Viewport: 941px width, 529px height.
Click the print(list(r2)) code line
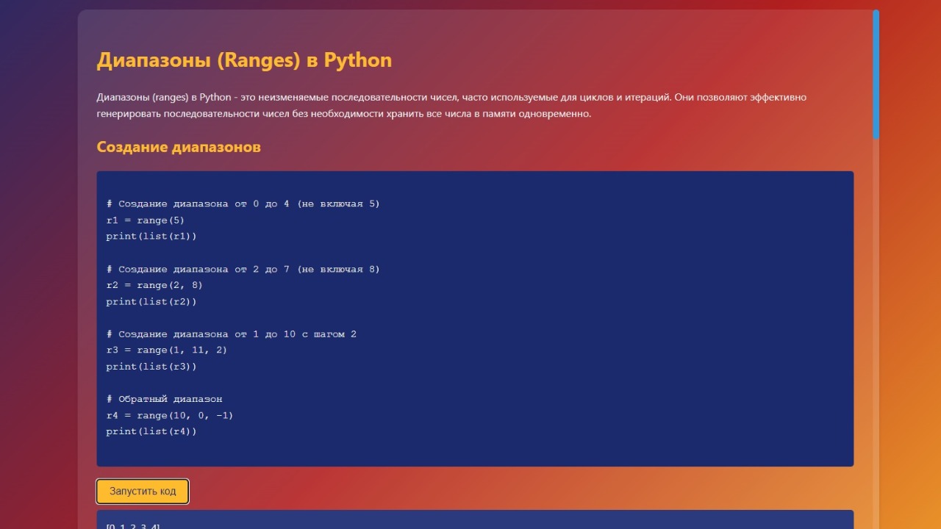[x=151, y=301]
